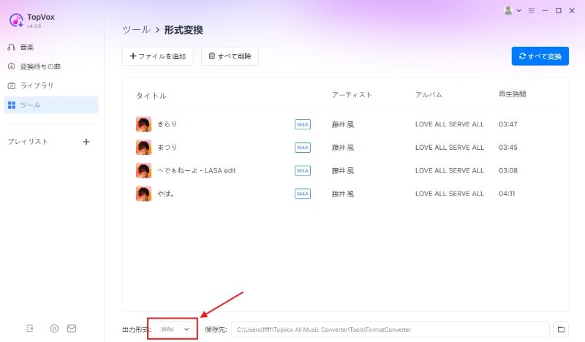Click ファイルを追加 button

click(158, 56)
